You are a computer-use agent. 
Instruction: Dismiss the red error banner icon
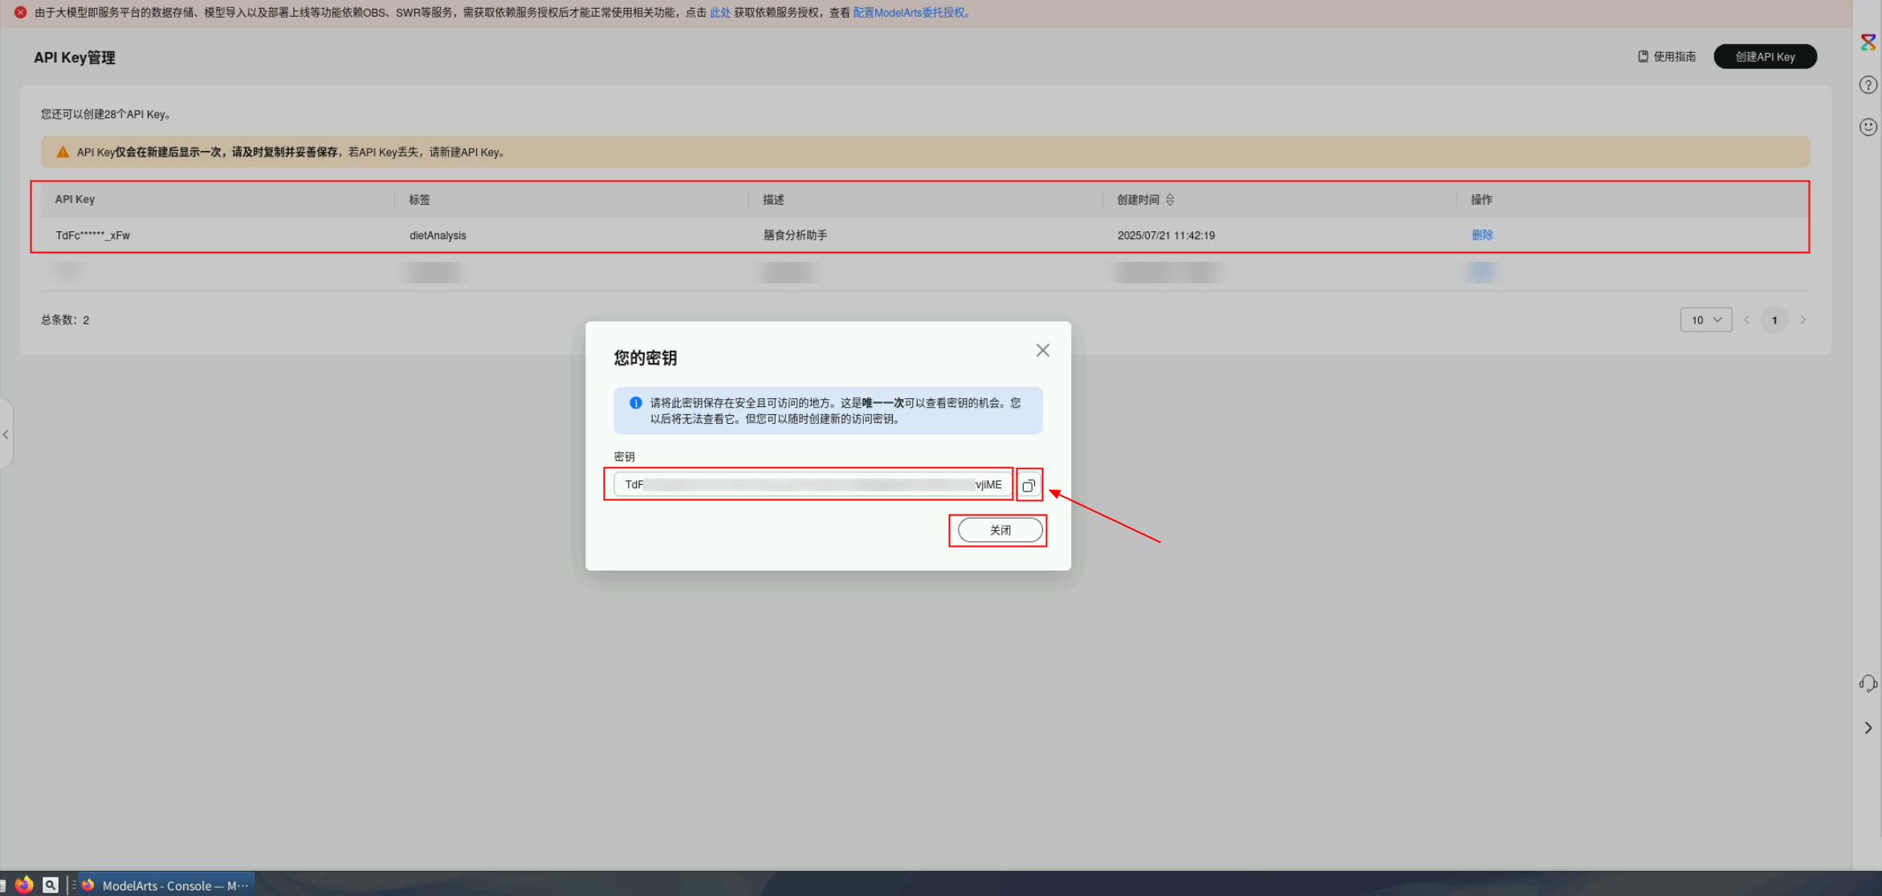tap(21, 12)
